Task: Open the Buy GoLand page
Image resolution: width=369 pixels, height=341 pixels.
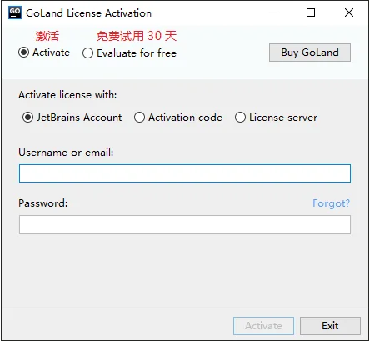Action: click(310, 53)
